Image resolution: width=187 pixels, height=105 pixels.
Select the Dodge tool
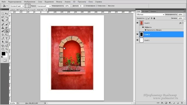click(x=6, y=34)
